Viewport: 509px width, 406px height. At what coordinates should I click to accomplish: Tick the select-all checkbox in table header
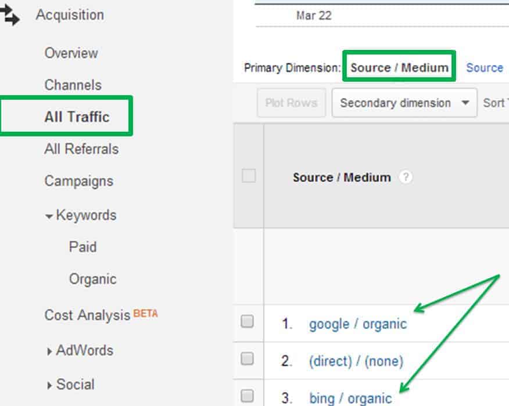pyautogui.click(x=249, y=176)
